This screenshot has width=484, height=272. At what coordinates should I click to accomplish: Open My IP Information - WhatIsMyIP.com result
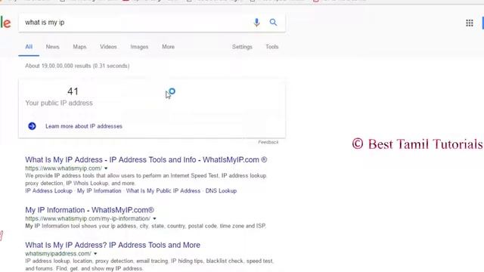click(89, 210)
